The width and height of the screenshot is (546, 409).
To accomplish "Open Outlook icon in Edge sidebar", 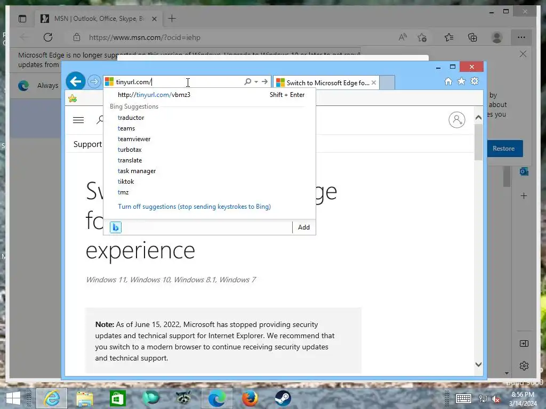I will point(524,171).
